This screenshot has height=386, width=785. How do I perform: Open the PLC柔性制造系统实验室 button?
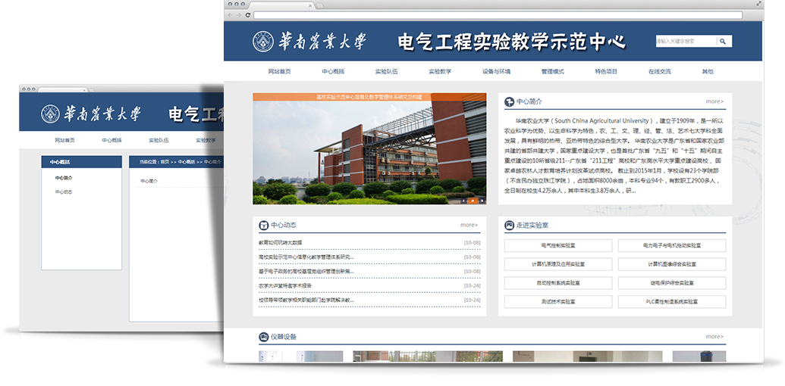click(x=671, y=301)
